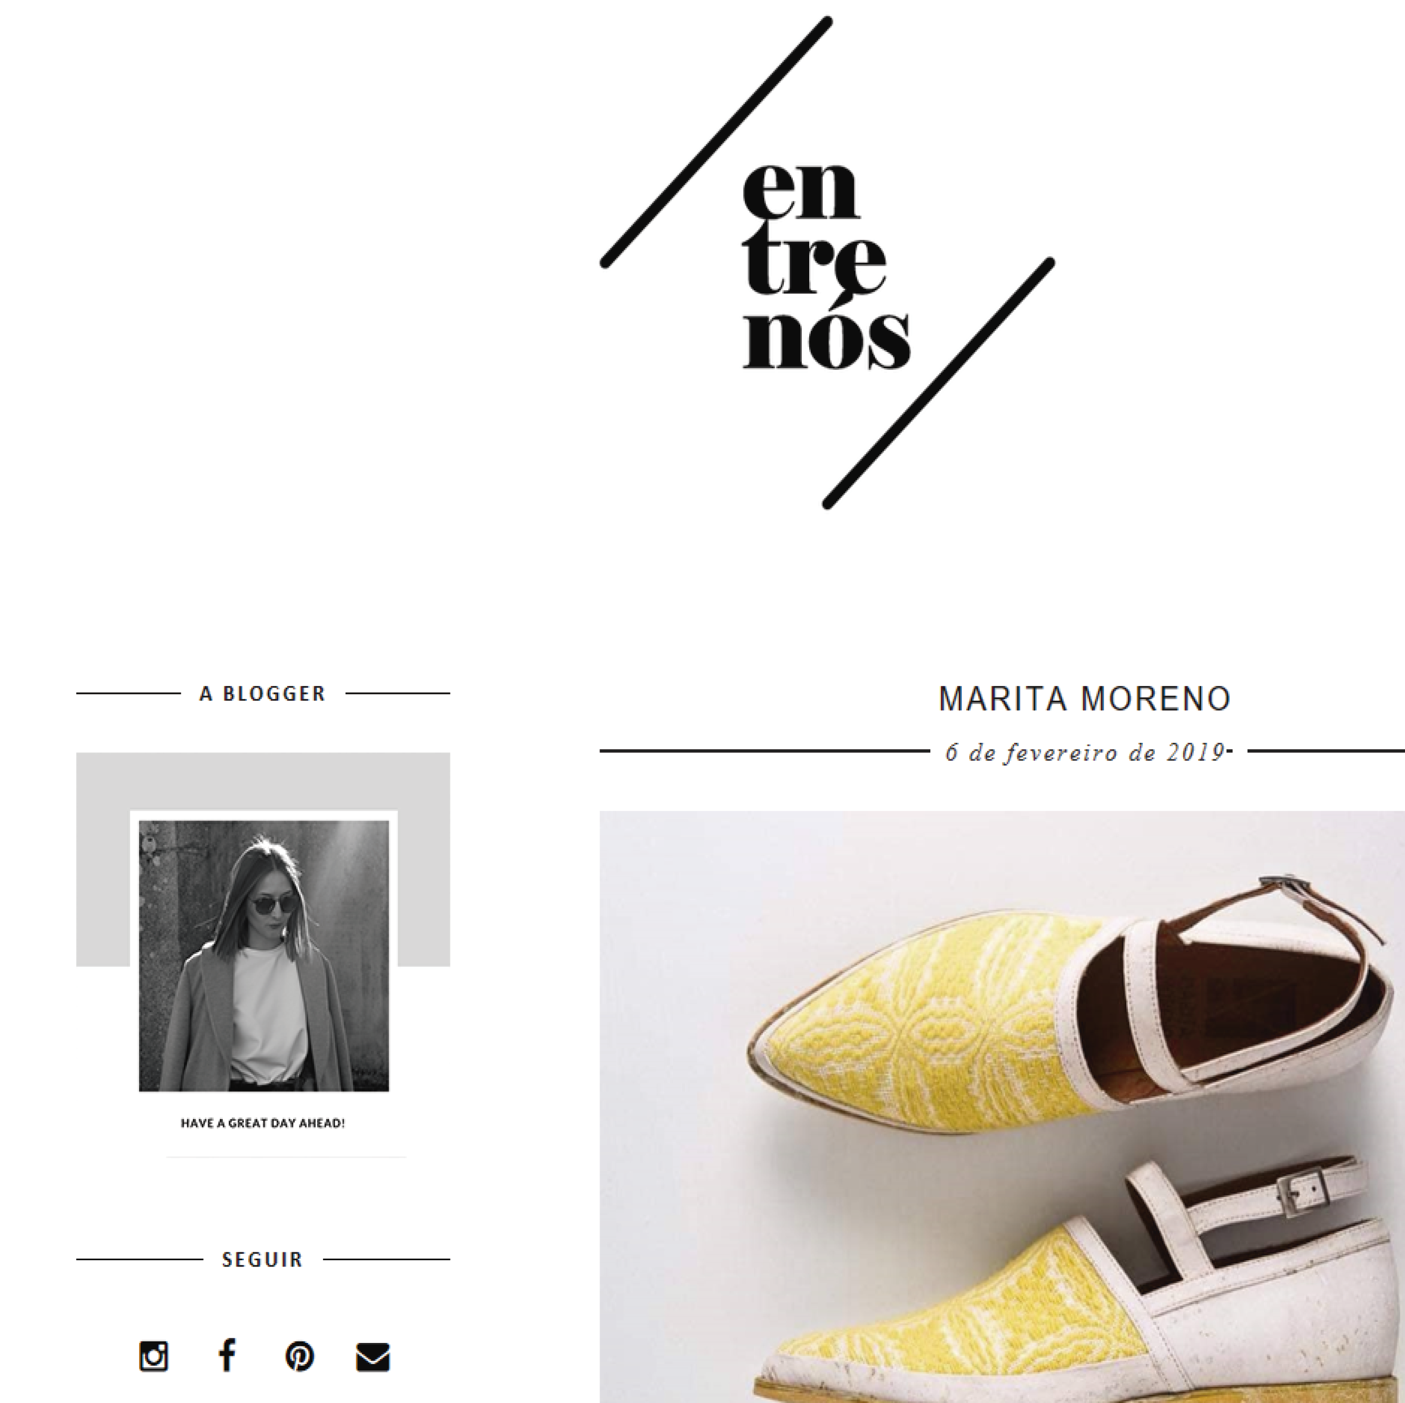Visit the Facebook page icon
1405x1403 pixels.
227,1355
